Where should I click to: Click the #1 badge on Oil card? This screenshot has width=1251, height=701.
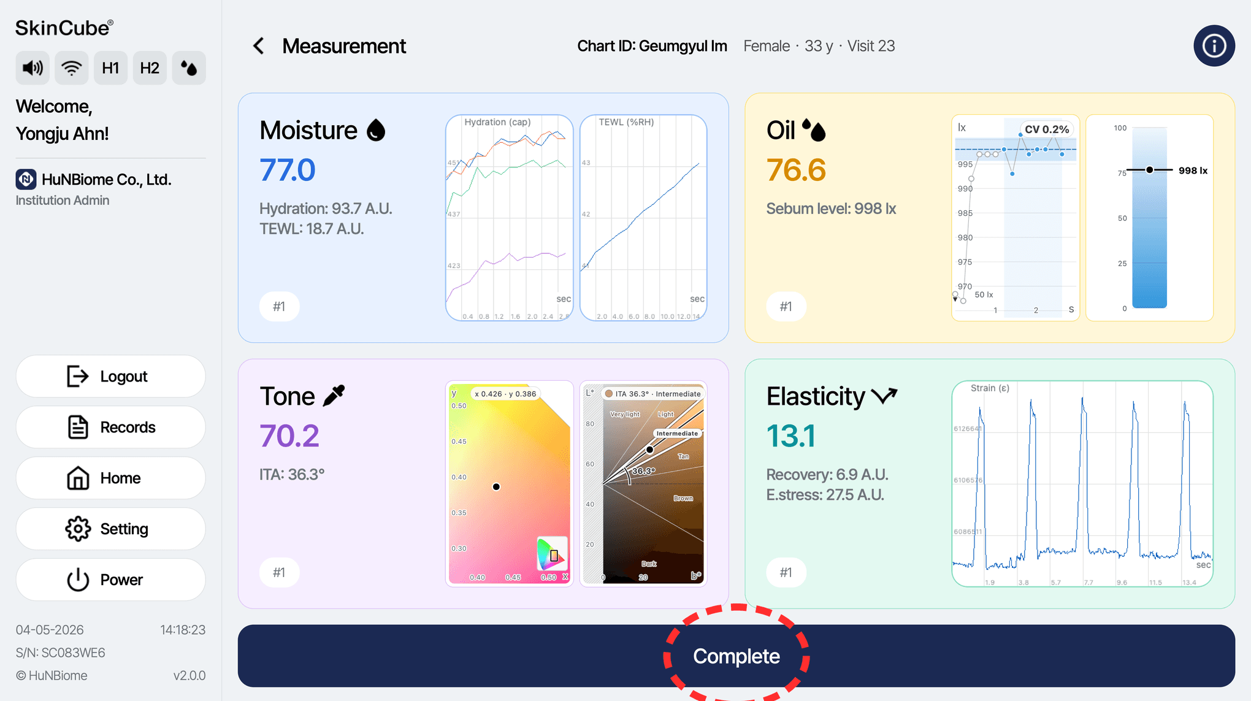pyautogui.click(x=786, y=306)
